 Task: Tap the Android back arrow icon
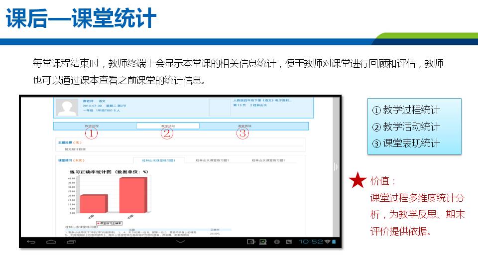[31, 242]
